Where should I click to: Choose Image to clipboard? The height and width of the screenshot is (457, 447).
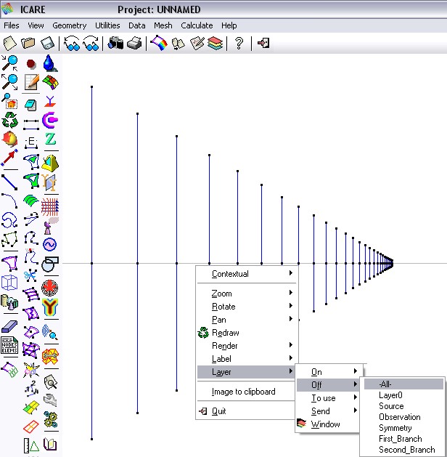click(x=247, y=392)
